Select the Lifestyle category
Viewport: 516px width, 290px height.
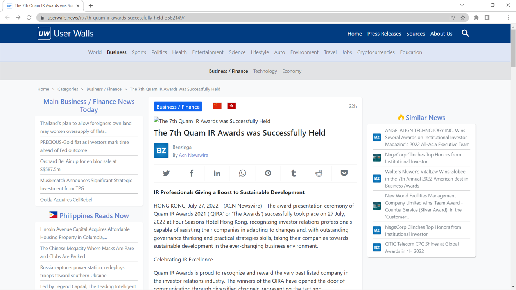260,52
